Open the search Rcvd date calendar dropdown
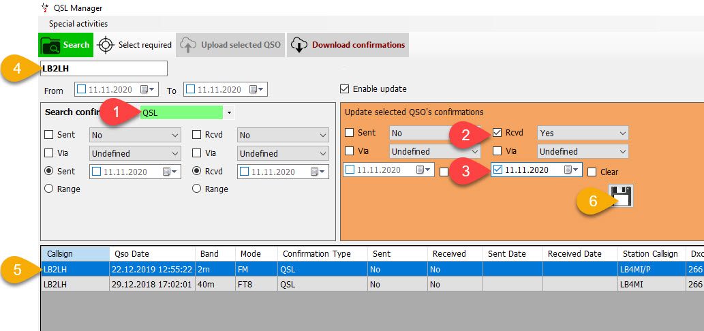The height and width of the screenshot is (331, 704). pos(318,172)
